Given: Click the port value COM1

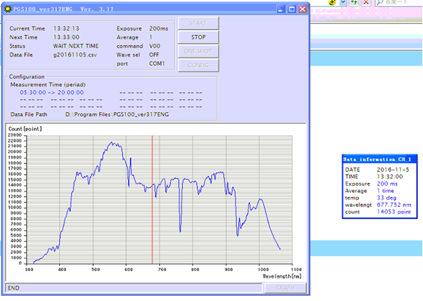Looking at the screenshot, I should [x=157, y=63].
